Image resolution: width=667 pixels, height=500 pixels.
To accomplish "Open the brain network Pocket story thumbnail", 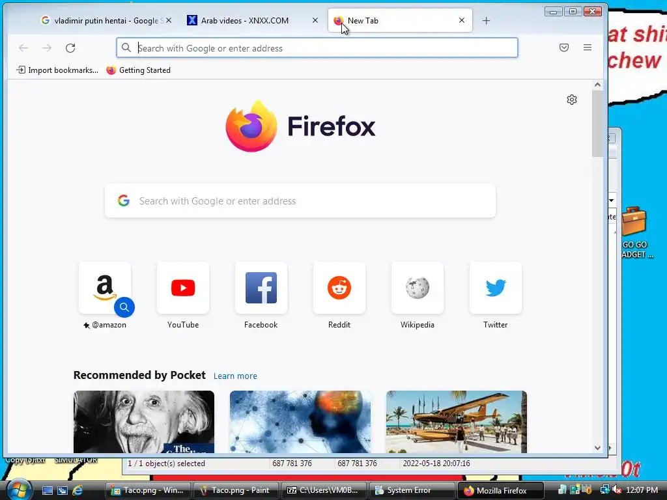I will click(300, 422).
